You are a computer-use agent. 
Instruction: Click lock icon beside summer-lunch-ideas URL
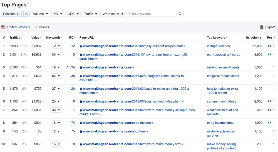[x=81, y=102]
